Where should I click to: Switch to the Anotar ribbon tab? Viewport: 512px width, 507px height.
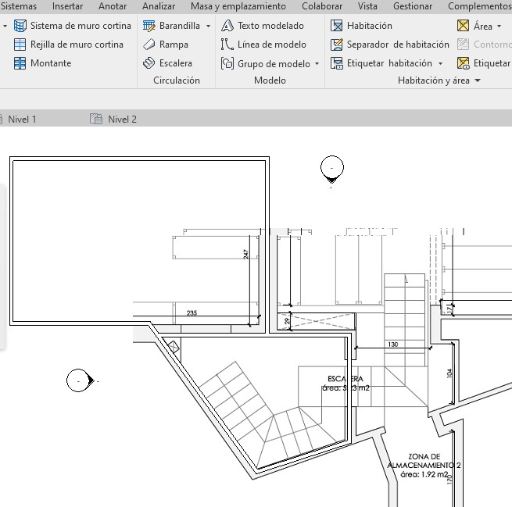pyautogui.click(x=113, y=6)
